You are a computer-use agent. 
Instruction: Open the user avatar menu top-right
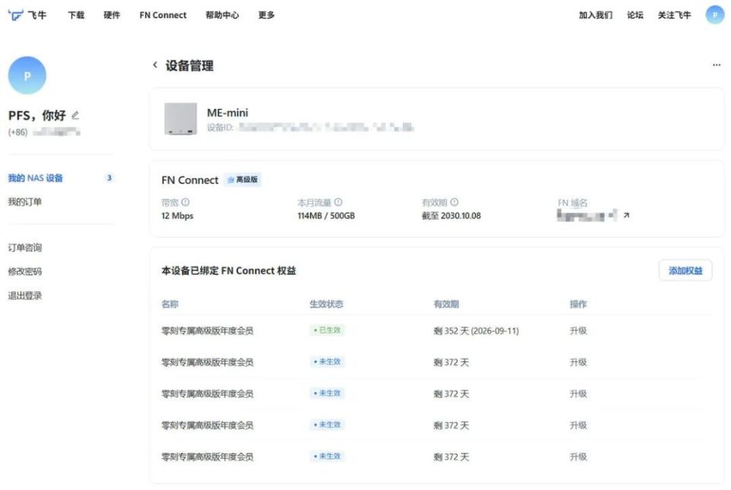(x=713, y=15)
